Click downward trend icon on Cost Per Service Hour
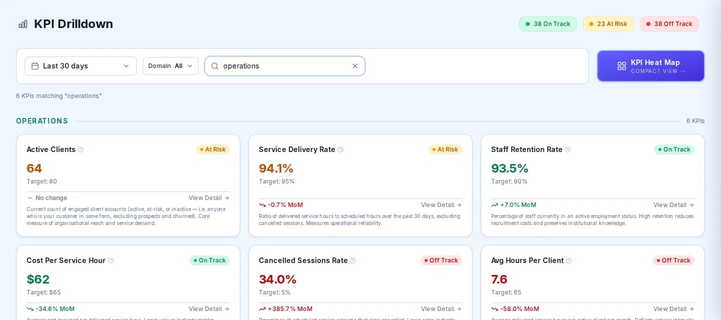The image size is (721, 320). pyautogui.click(x=30, y=309)
